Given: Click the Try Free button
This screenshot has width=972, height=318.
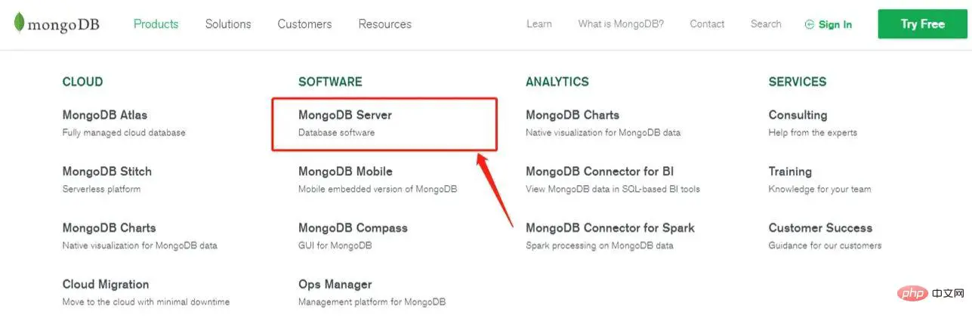Looking at the screenshot, I should (922, 24).
